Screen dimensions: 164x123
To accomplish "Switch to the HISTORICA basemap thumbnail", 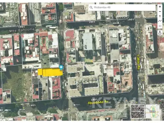I will coord(137,111).
